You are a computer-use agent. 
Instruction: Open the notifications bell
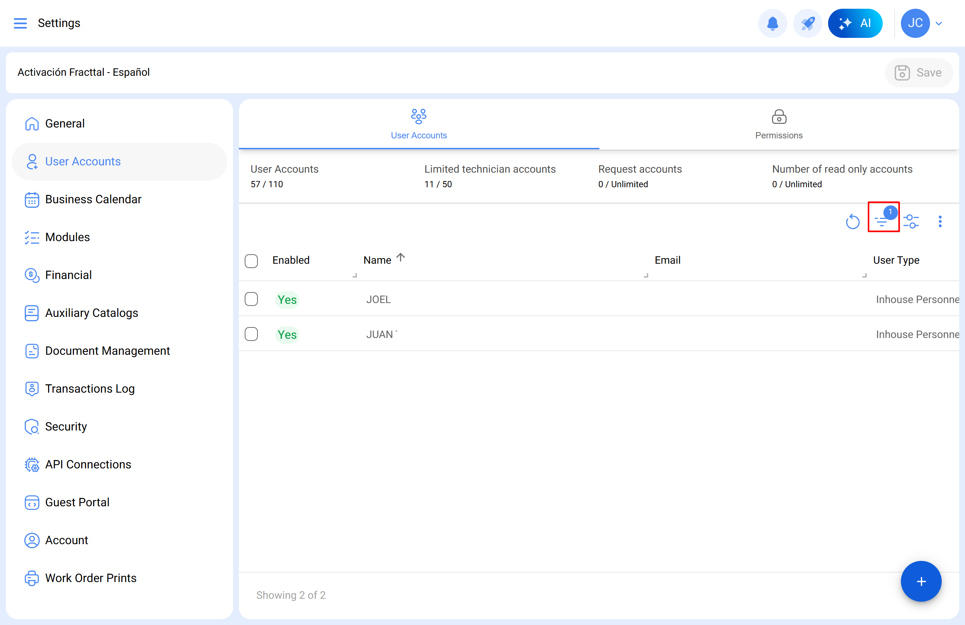tap(772, 23)
